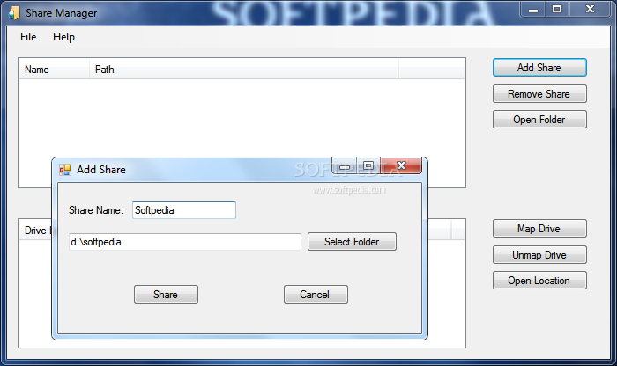Minimize the Share Manager window
Image resolution: width=617 pixels, height=366 pixels.
point(533,10)
